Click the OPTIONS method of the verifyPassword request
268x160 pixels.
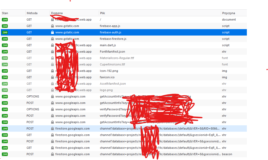click(33, 109)
